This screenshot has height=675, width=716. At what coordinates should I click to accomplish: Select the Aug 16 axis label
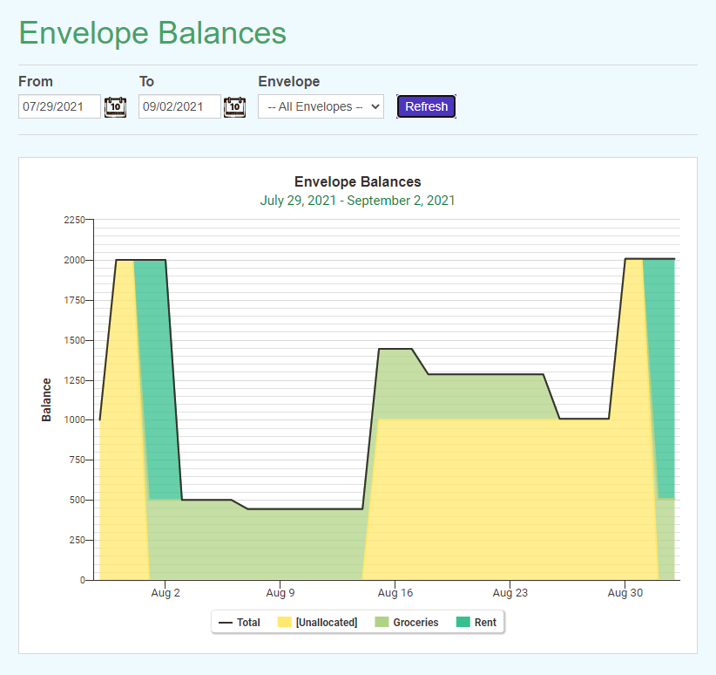click(395, 593)
